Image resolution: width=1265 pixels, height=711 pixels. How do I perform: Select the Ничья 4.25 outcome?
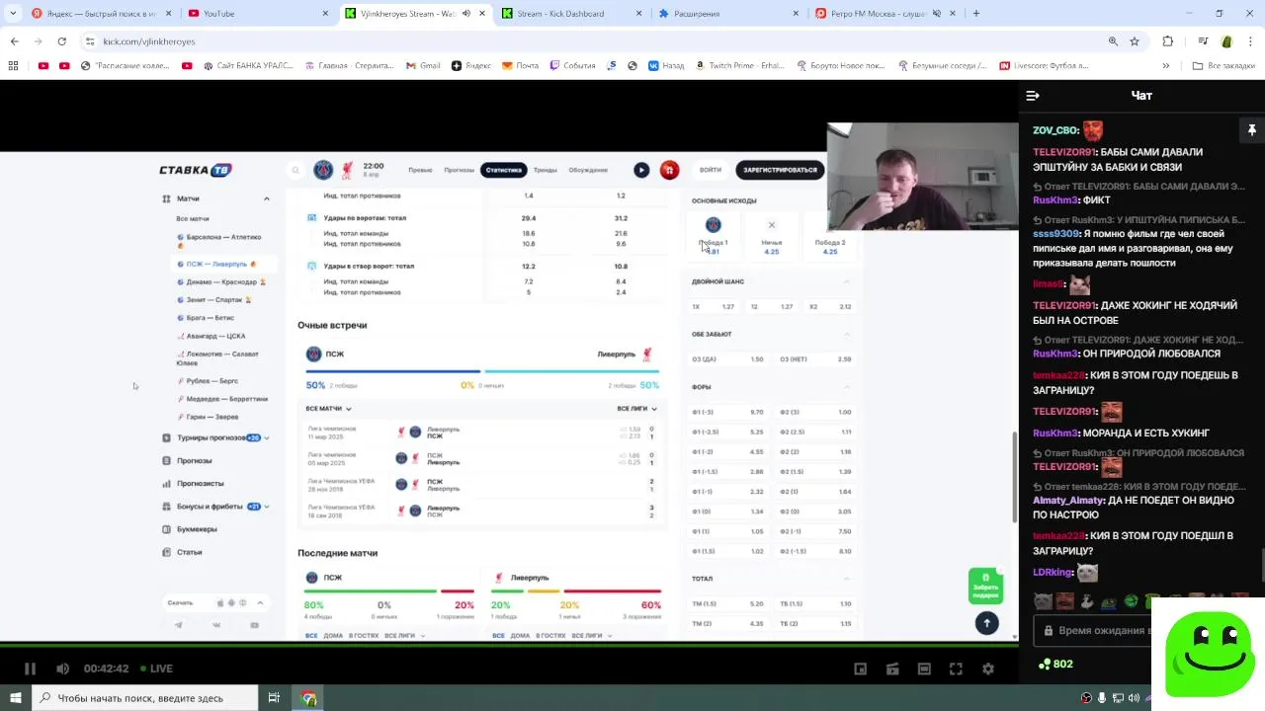point(772,236)
